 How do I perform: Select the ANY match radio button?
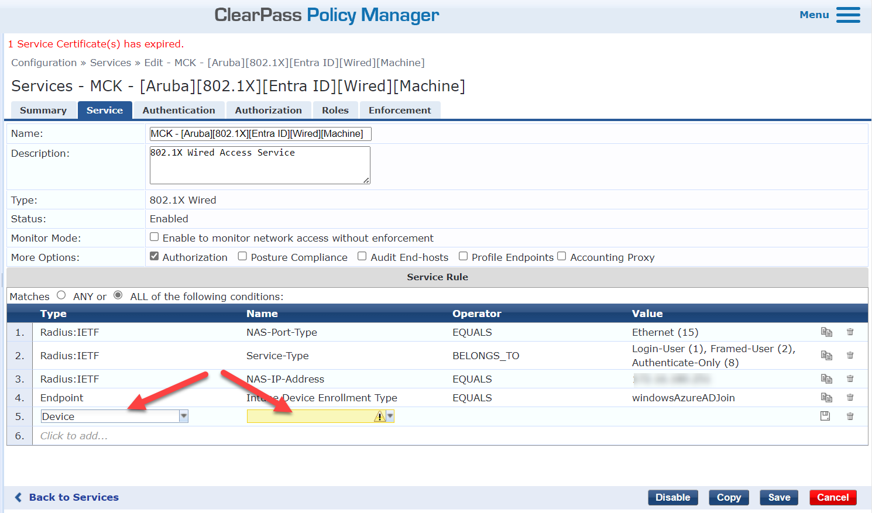[61, 295]
